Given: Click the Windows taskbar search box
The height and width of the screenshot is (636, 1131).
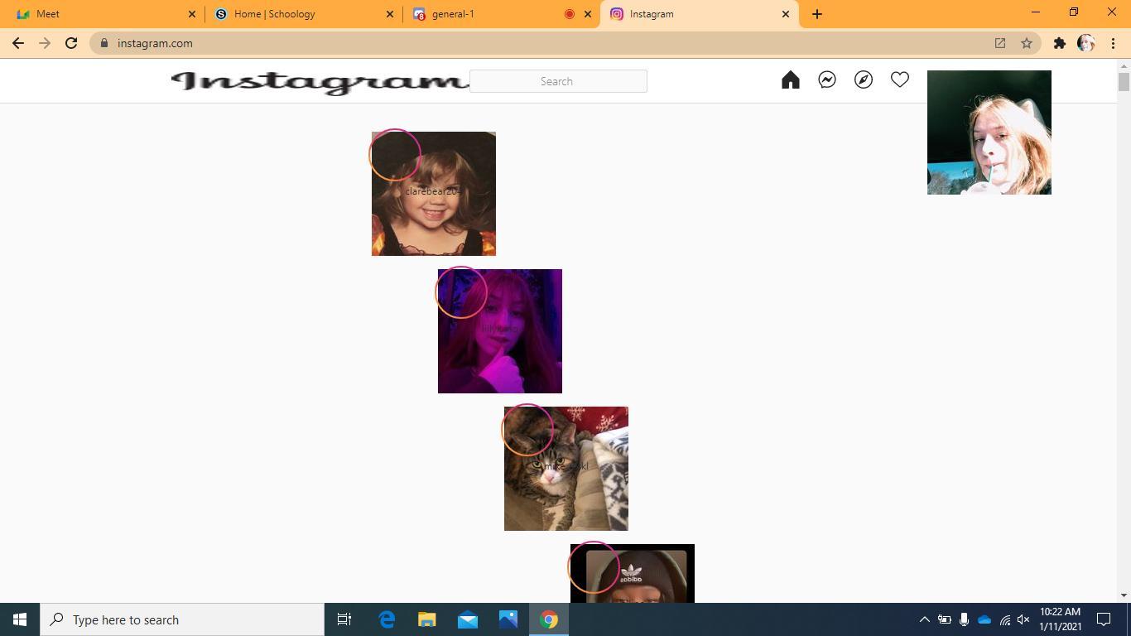Looking at the screenshot, I should pyautogui.click(x=182, y=619).
